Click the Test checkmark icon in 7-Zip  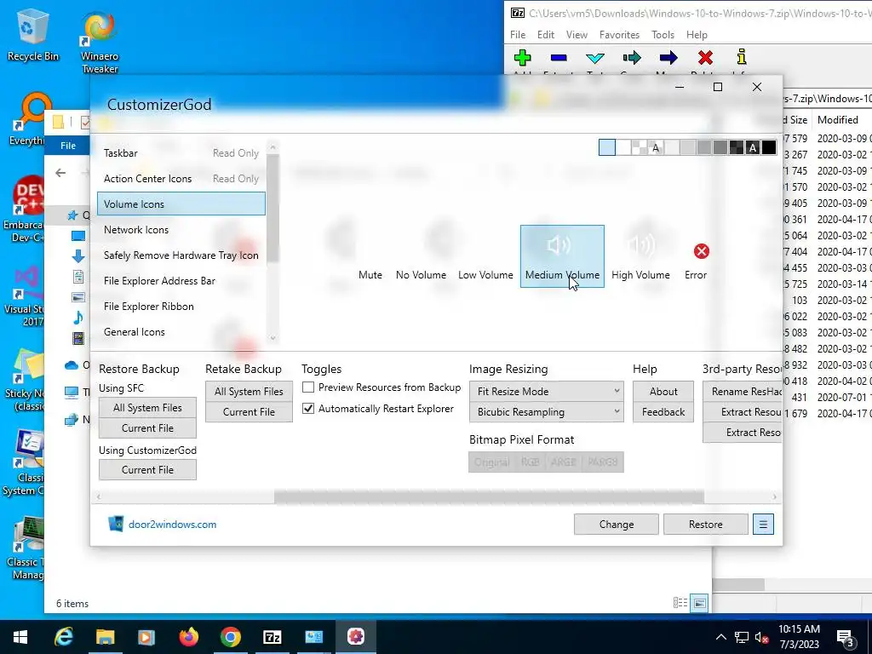click(595, 57)
